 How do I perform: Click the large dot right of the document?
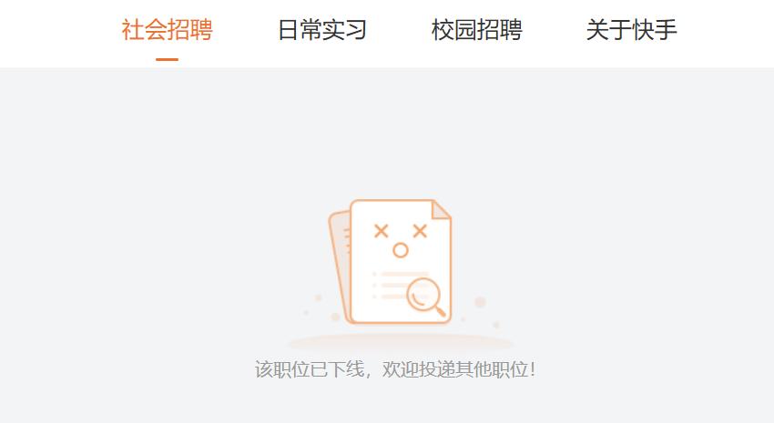pos(480,302)
